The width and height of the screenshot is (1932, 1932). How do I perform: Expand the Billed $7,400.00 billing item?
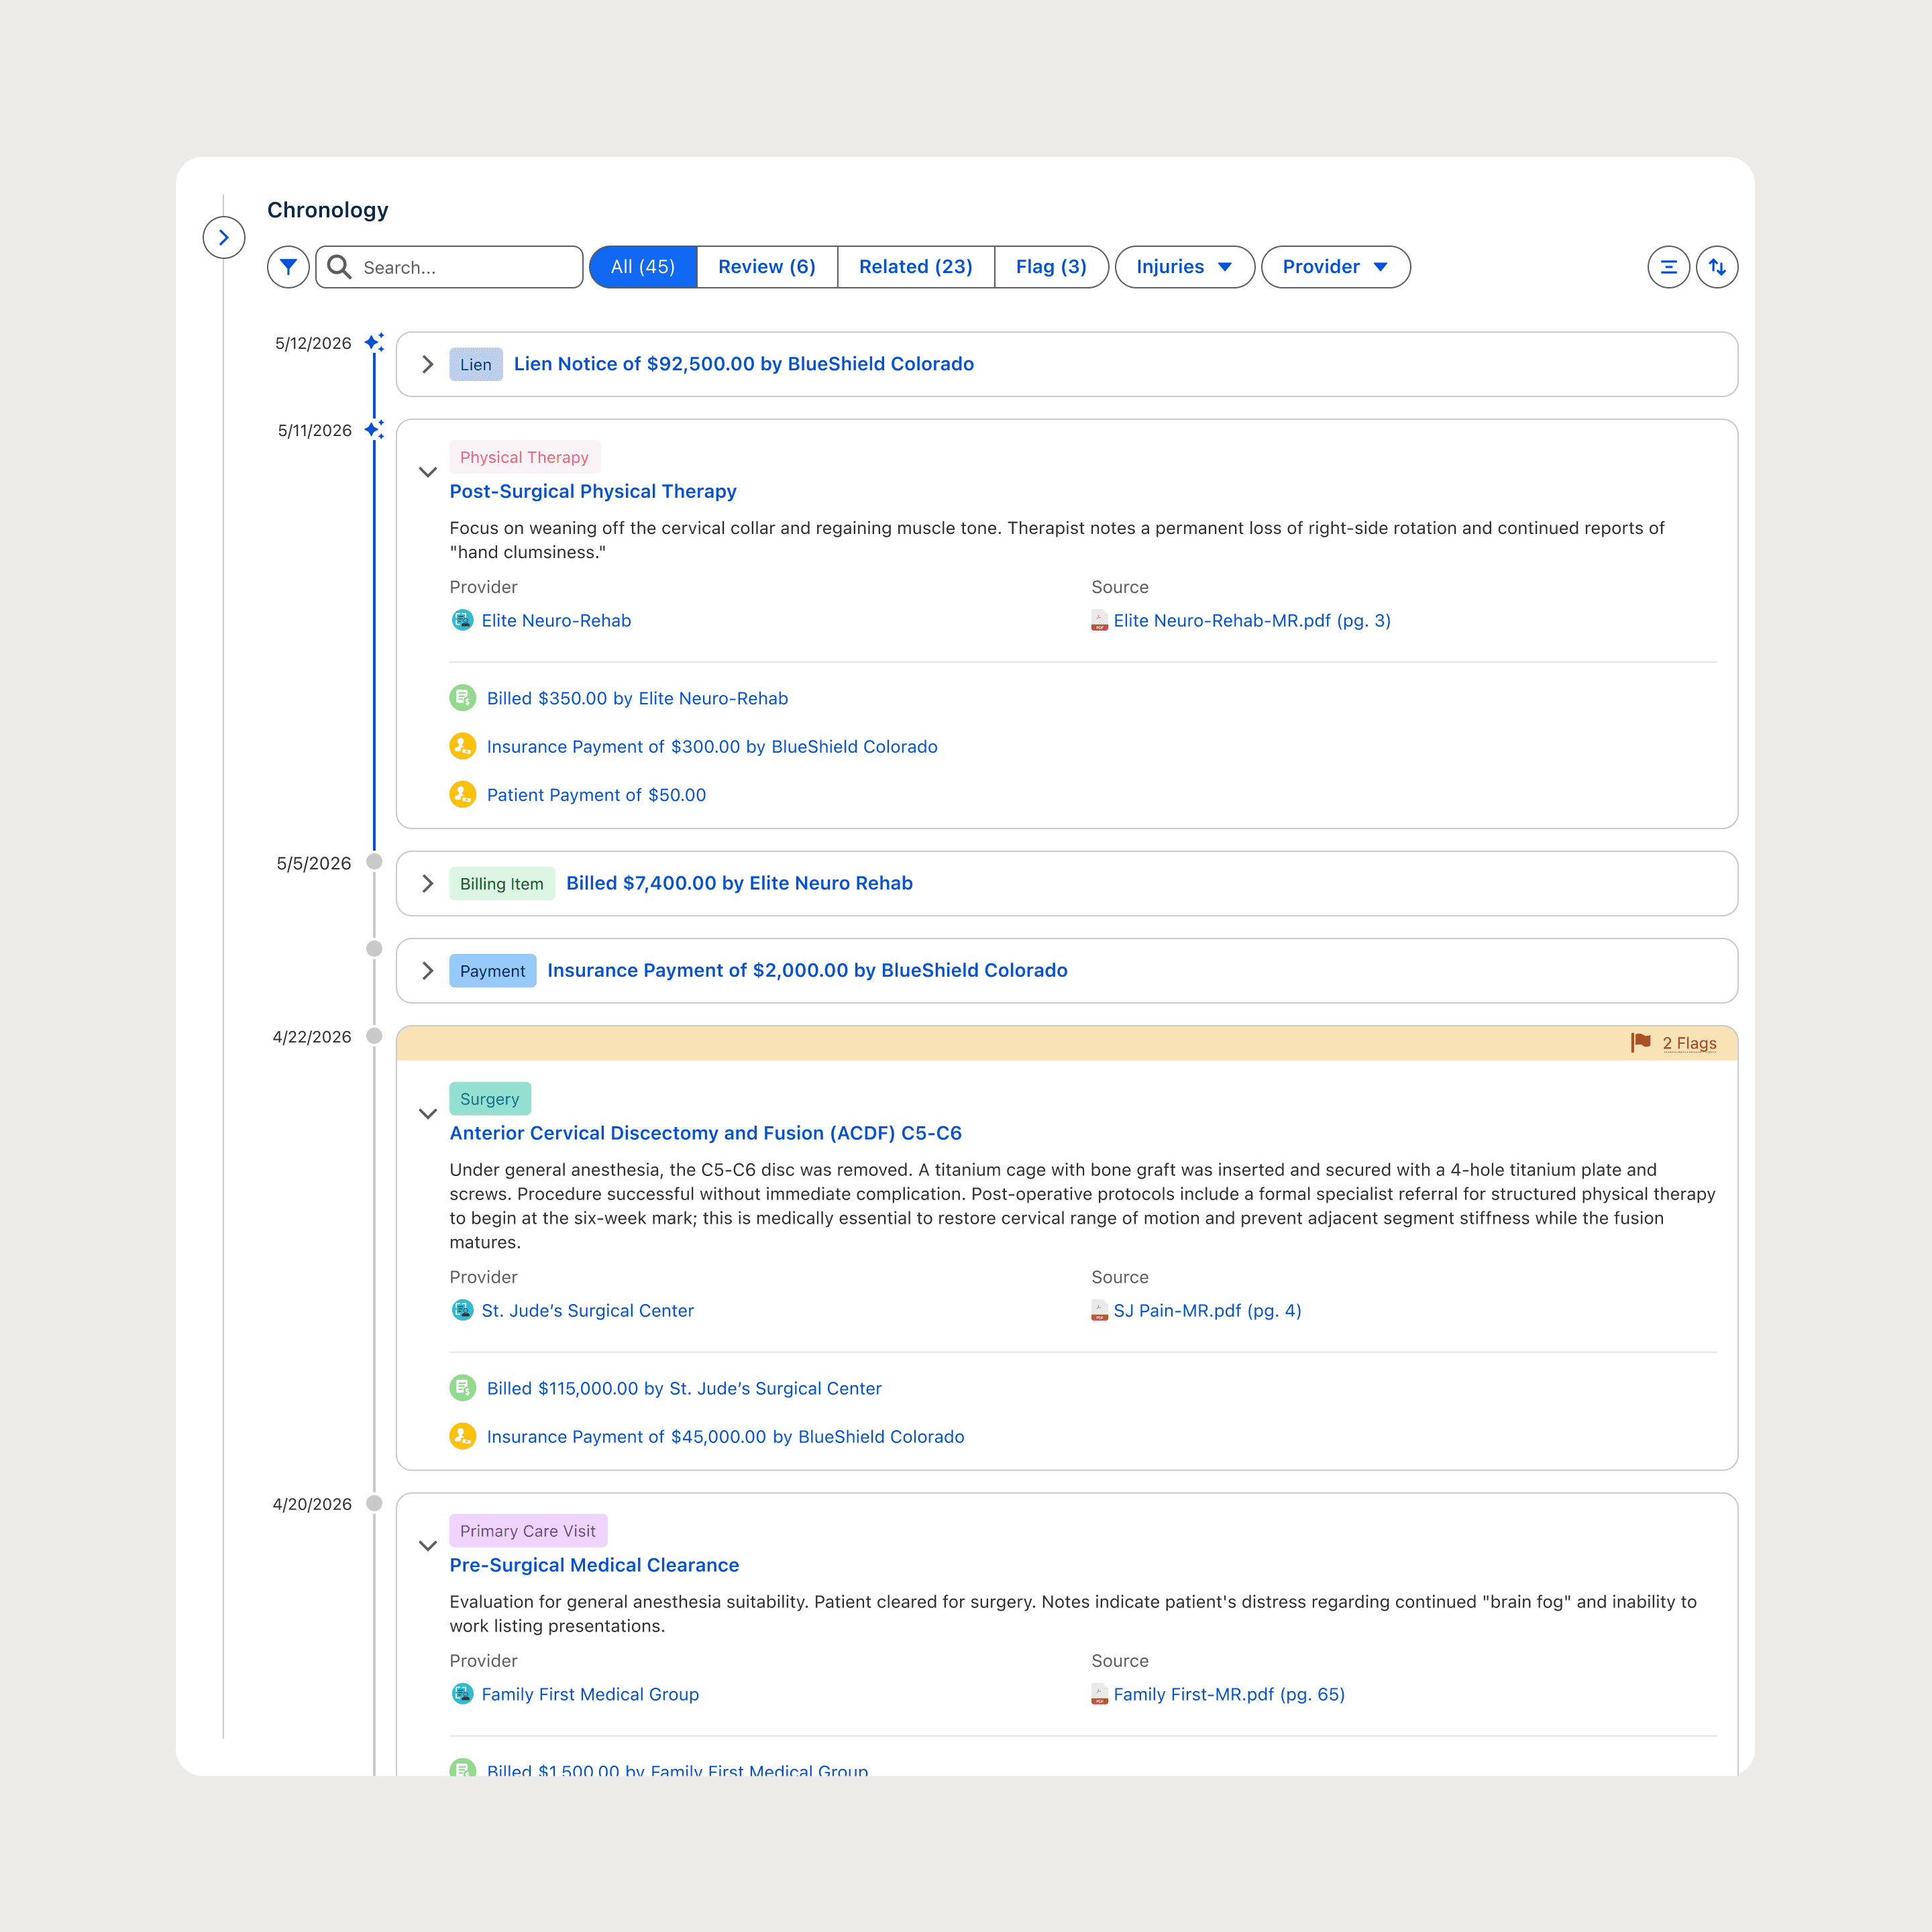(427, 883)
